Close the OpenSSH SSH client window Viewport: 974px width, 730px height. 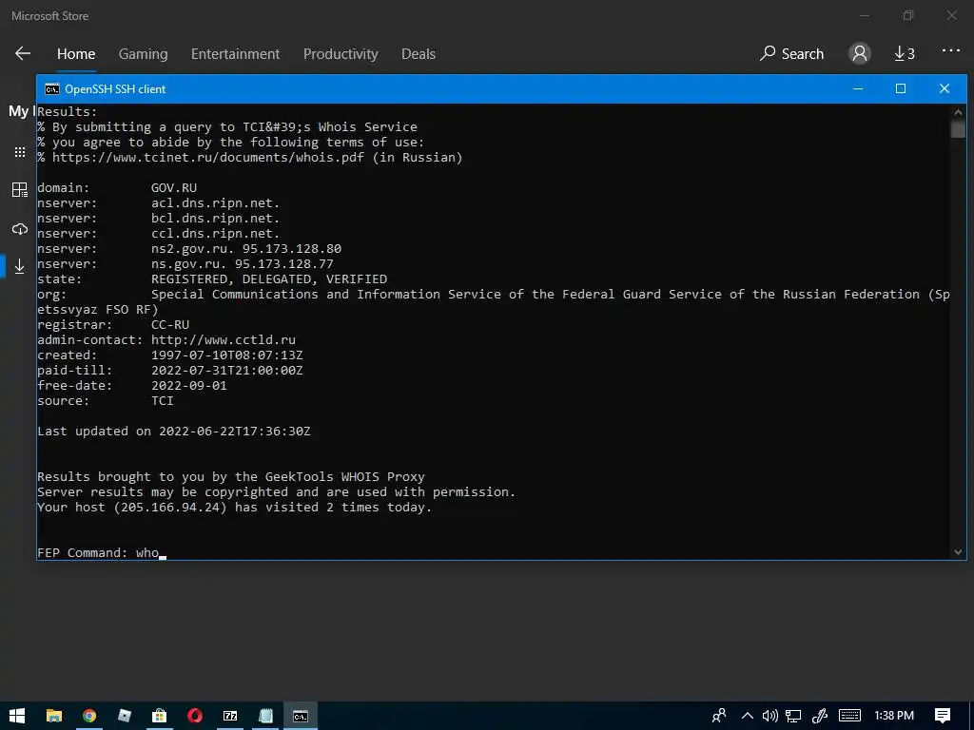tap(945, 88)
